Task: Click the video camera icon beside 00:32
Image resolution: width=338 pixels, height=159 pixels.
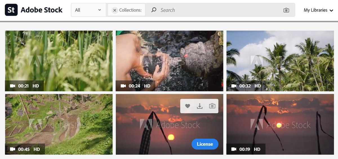Action: click(234, 86)
